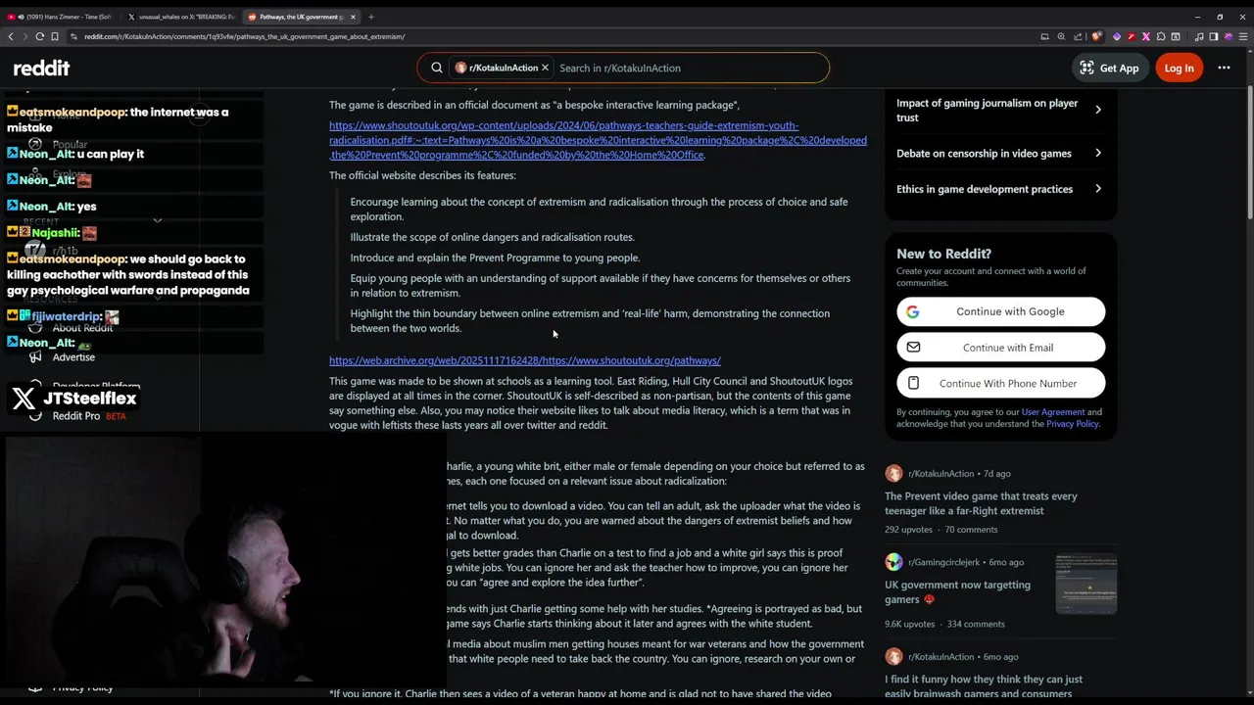The height and width of the screenshot is (705, 1254).
Task: Click the phone icon in Continue With Phone Number
Action: pyautogui.click(x=913, y=383)
